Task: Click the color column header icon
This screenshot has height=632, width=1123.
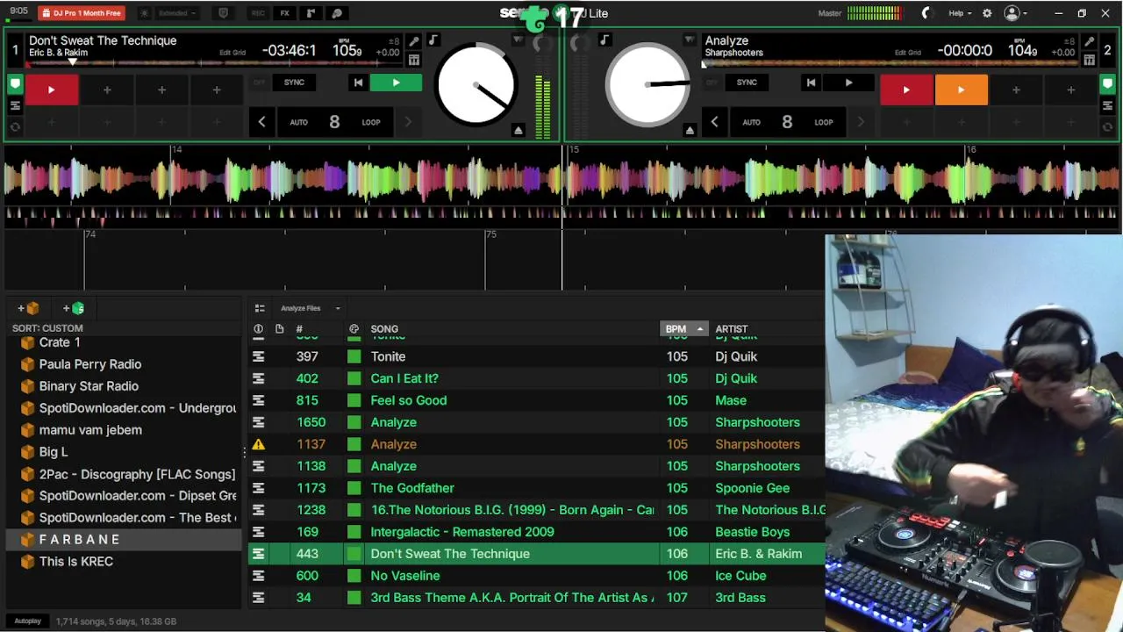Action: tap(354, 329)
